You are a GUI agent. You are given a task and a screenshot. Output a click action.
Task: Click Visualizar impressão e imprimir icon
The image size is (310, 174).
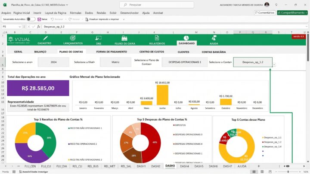[x=87, y=19]
